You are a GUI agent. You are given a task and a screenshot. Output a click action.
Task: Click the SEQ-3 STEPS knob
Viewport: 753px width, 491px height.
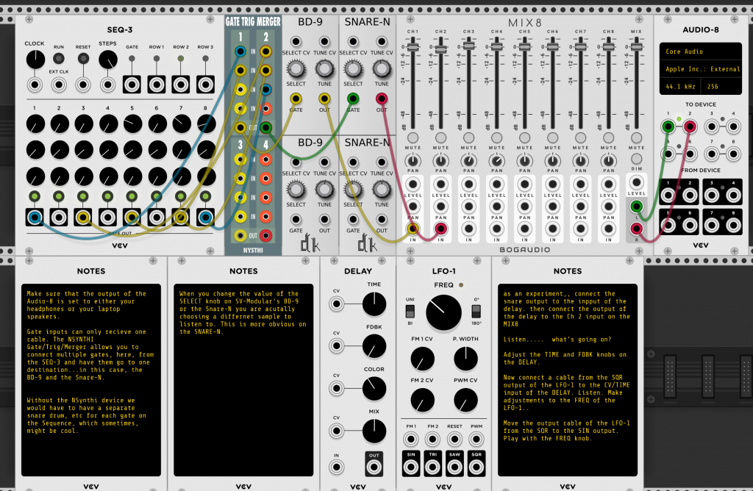[107, 60]
